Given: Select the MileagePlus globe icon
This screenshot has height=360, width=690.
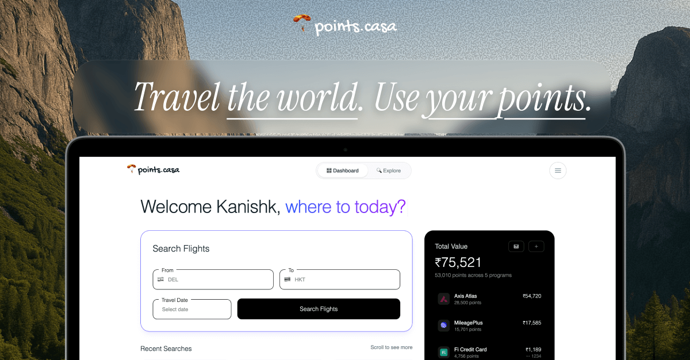Looking at the screenshot, I should (x=443, y=326).
